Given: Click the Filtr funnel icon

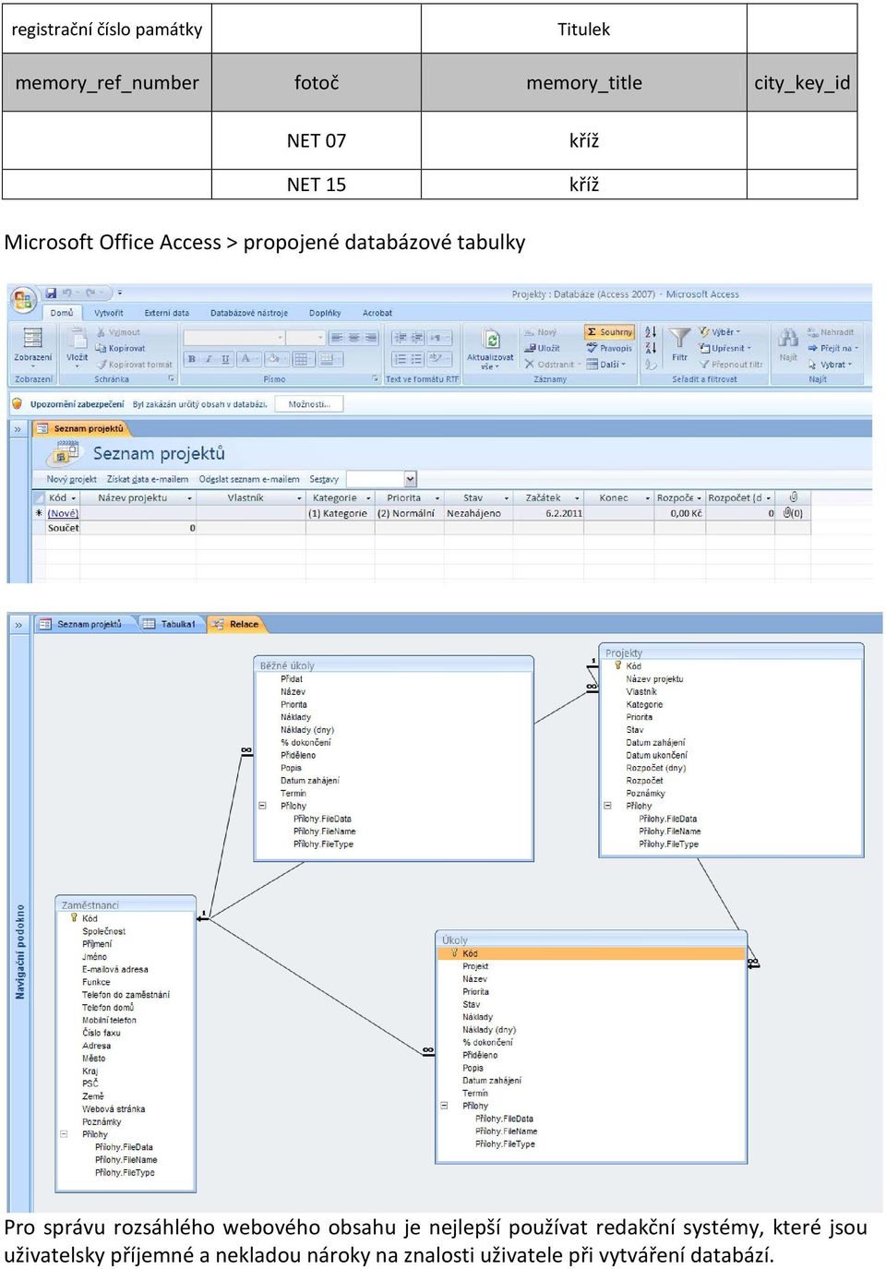Looking at the screenshot, I should pyautogui.click(x=680, y=339).
